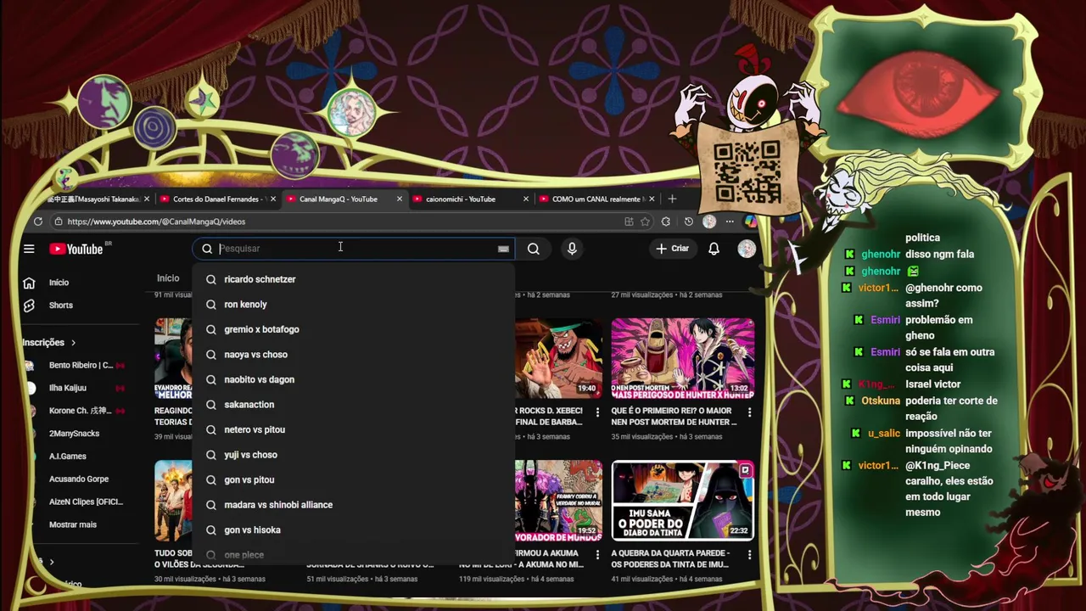Open the Nen Post Mortem Hunter thumbnail
Screen dimensions: 1086x611
click(682, 358)
